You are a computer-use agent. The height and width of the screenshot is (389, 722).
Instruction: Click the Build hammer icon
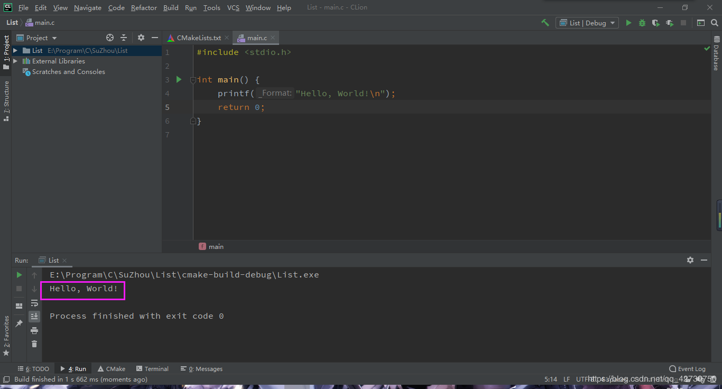point(545,23)
